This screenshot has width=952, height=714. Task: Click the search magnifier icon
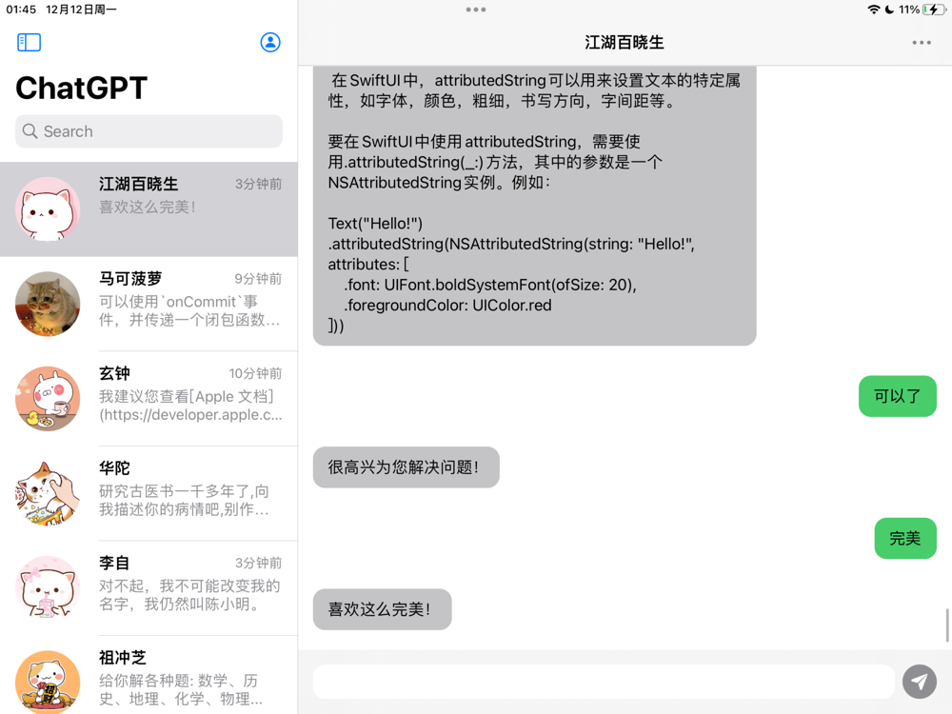click(30, 131)
